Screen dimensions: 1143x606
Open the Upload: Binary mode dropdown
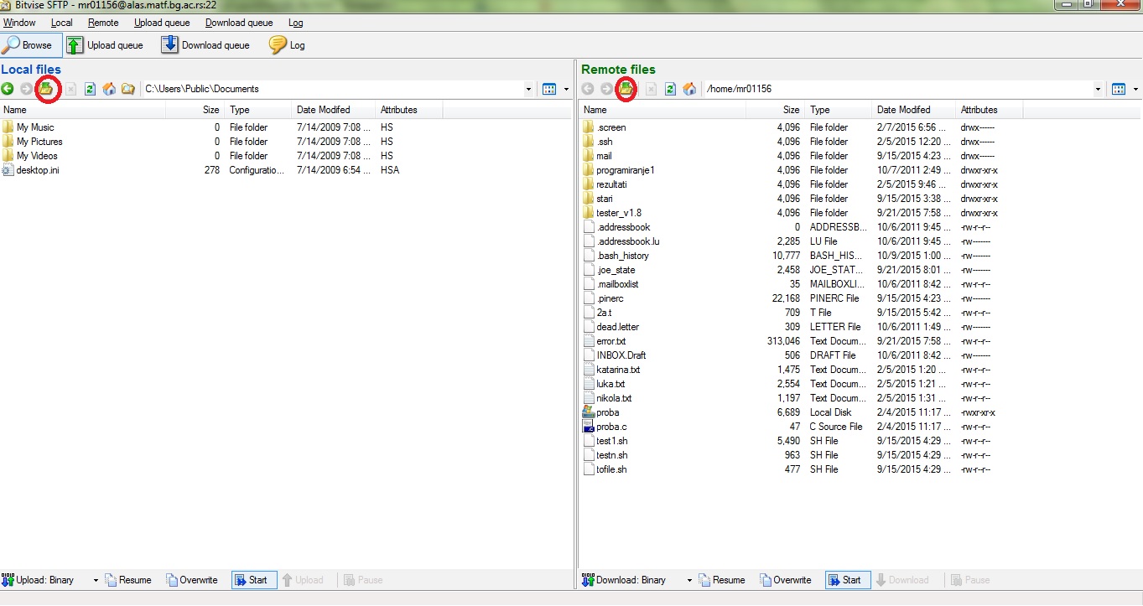point(96,580)
